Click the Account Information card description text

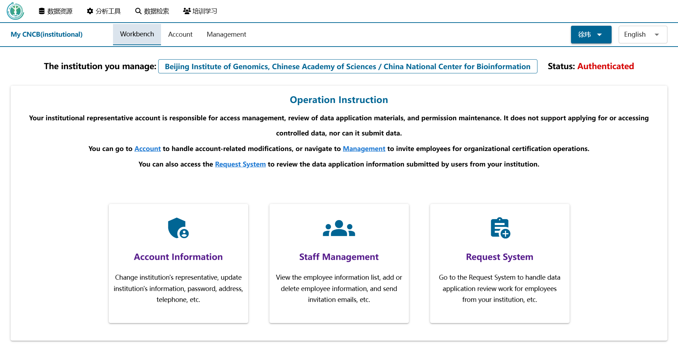click(178, 289)
